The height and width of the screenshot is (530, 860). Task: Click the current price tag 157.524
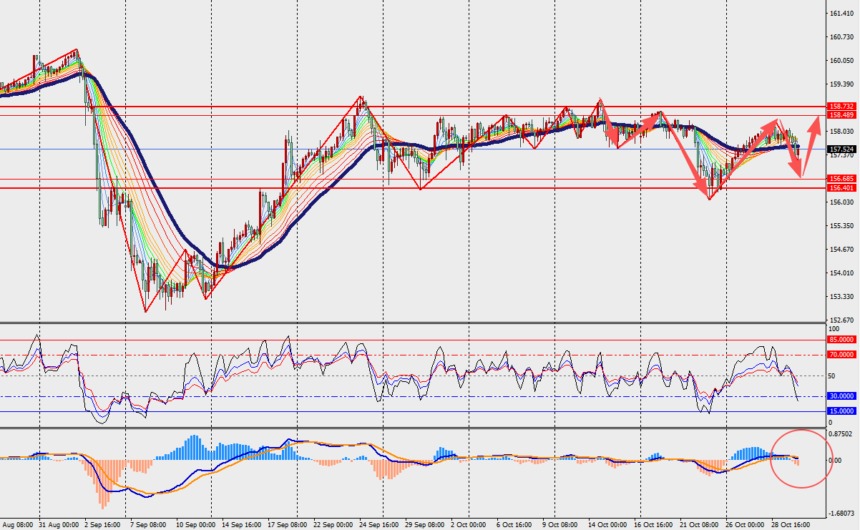[x=841, y=149]
